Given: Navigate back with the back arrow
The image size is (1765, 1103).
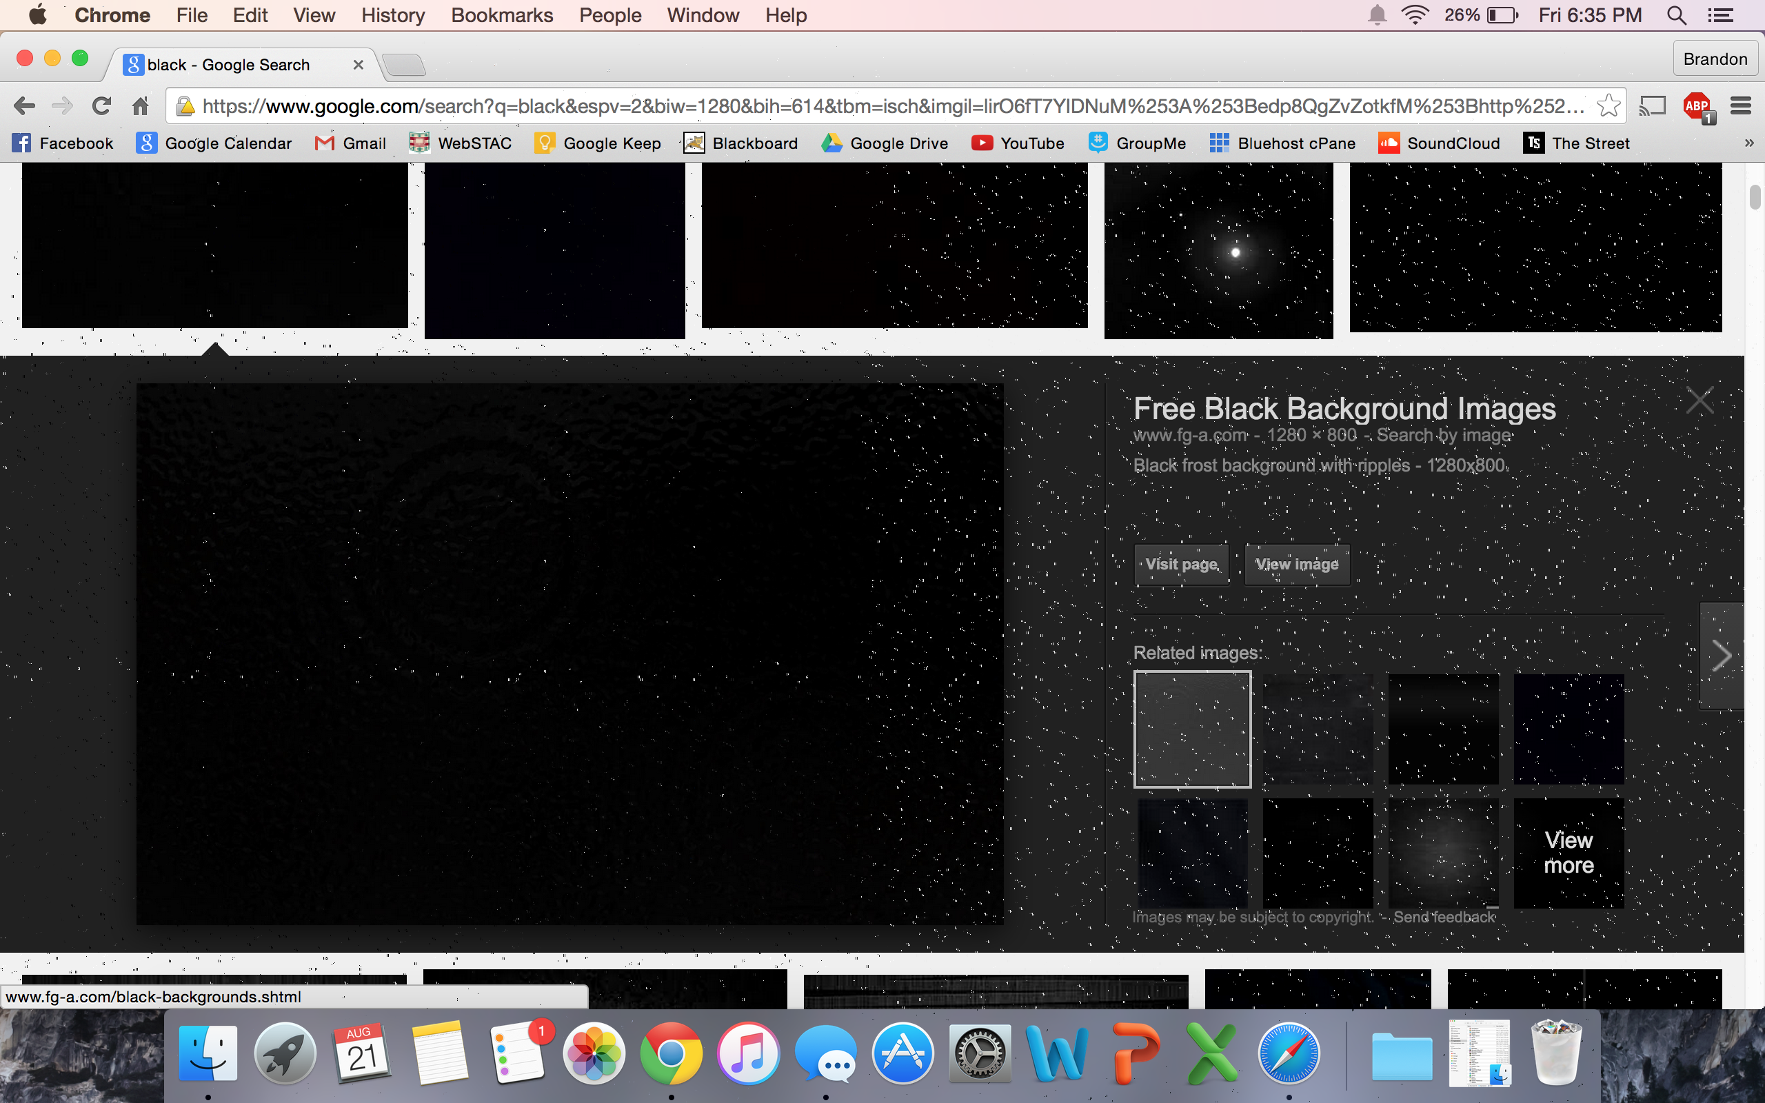Looking at the screenshot, I should (x=24, y=106).
